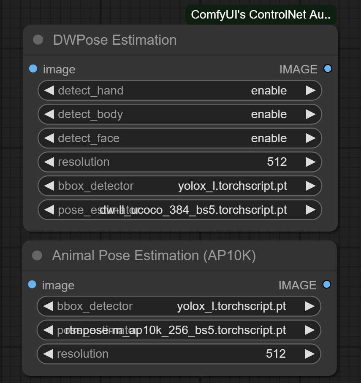This screenshot has height=383, width=361.
Task: Click the left arrow on detect_hand widget
Action: (x=49, y=90)
